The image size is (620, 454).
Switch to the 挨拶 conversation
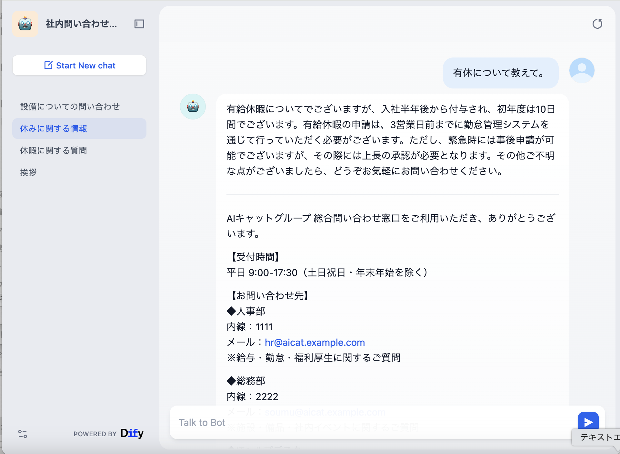28,172
